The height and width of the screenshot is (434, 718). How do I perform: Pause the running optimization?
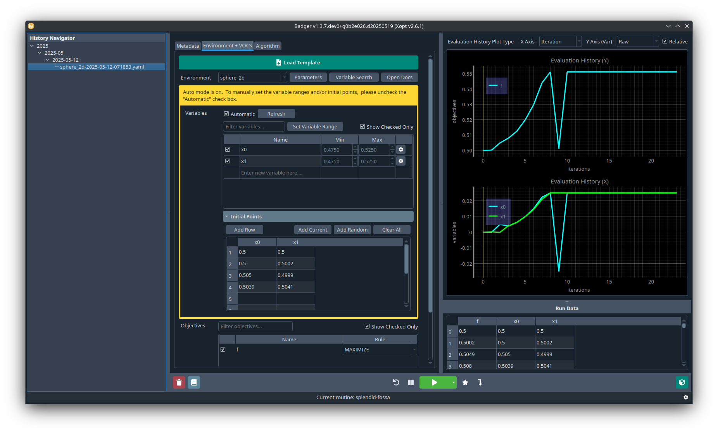click(x=411, y=382)
